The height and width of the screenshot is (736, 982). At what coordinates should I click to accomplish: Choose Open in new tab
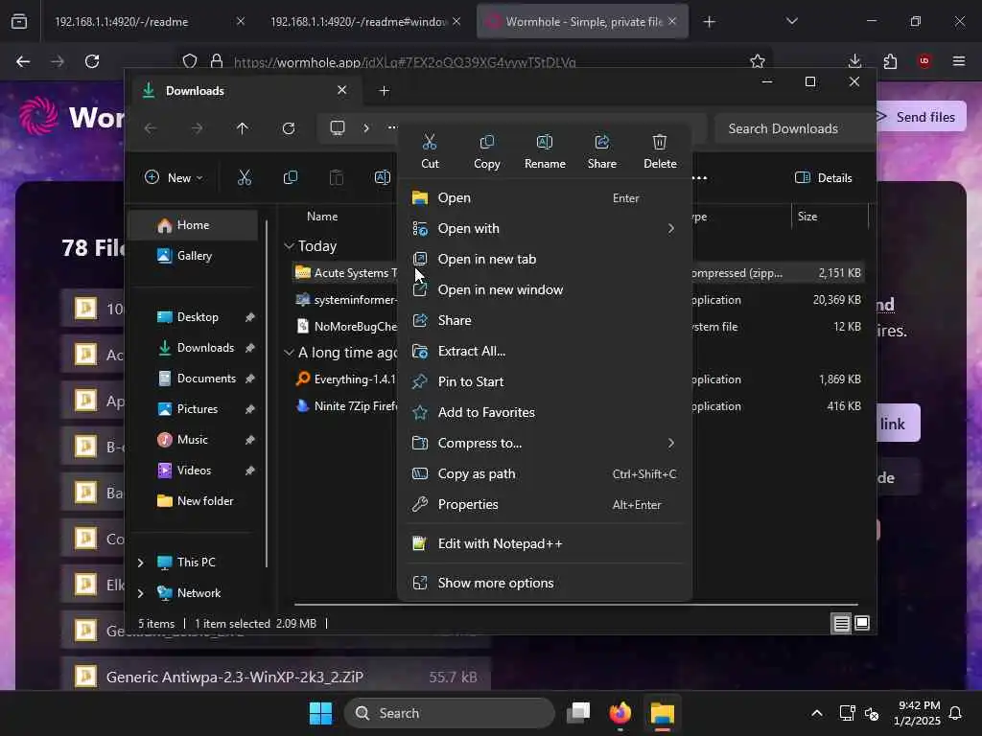coord(545,259)
